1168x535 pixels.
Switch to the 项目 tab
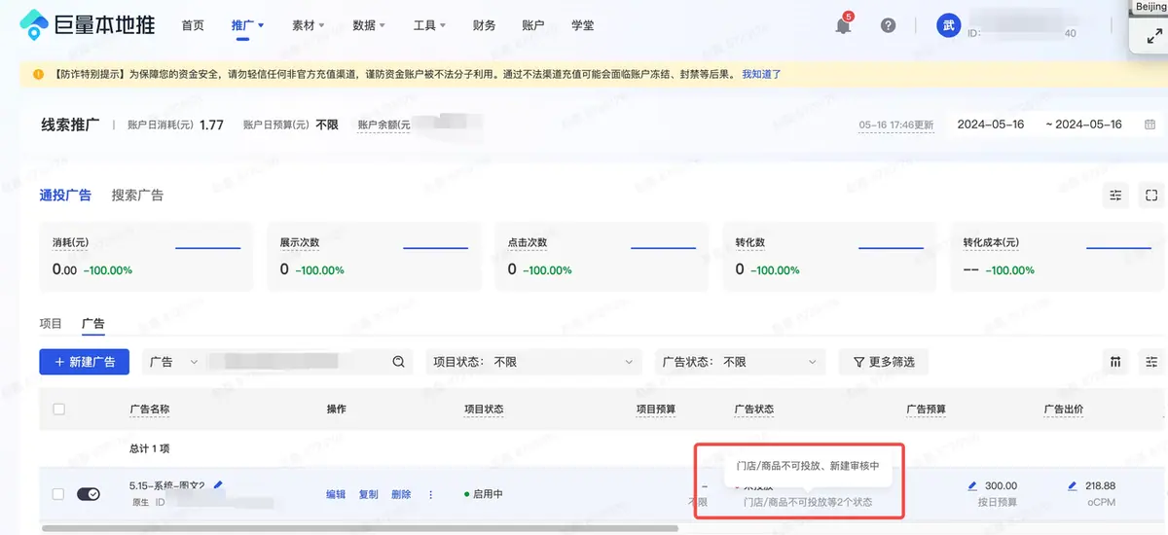(51, 323)
